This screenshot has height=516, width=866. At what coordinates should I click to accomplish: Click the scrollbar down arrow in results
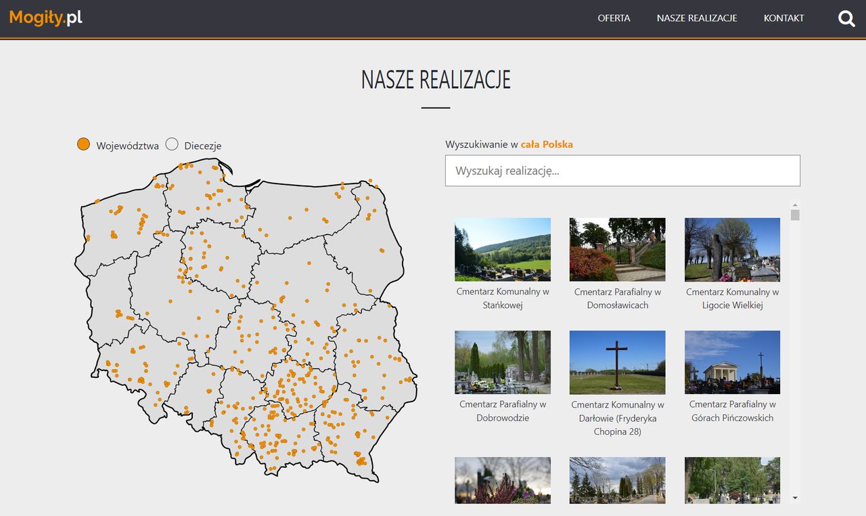(x=795, y=498)
